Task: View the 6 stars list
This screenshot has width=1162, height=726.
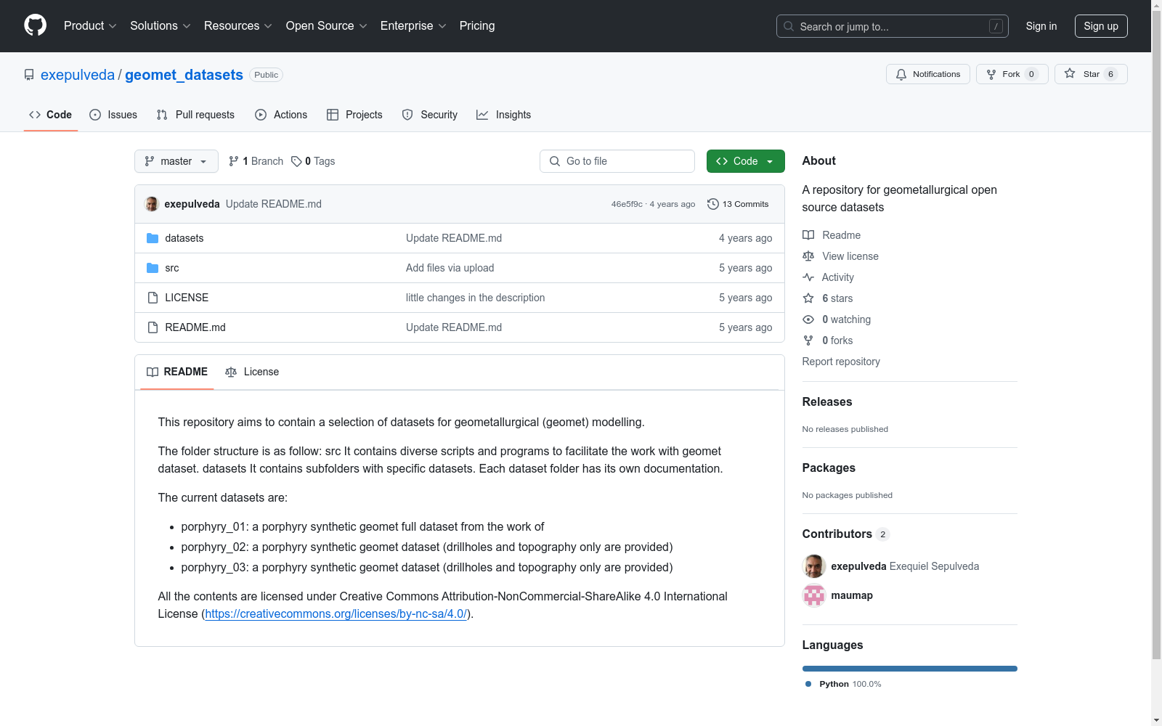Action: click(x=828, y=298)
